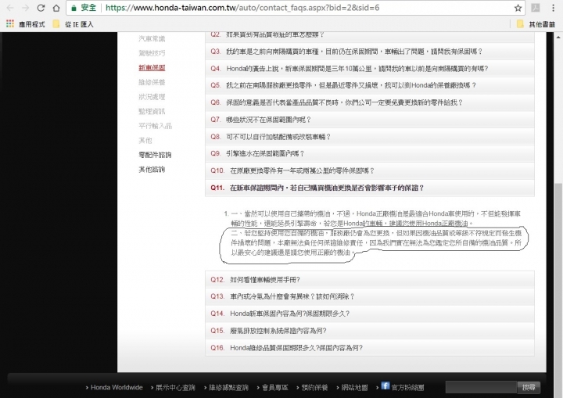Select 整理資訊 in the sidebar
The height and width of the screenshot is (398, 563).
pos(152,111)
